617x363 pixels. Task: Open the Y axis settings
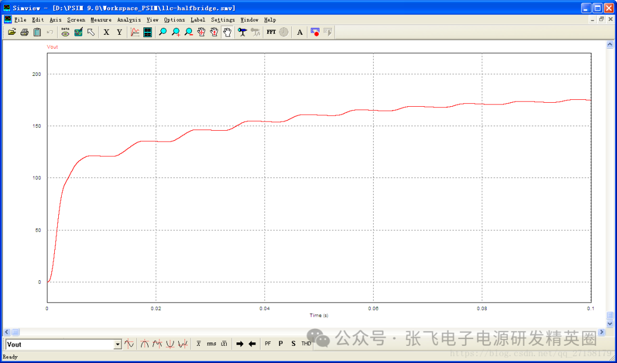point(119,33)
